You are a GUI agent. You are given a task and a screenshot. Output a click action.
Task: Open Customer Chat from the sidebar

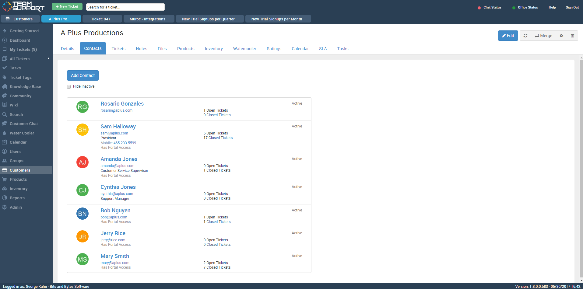coord(23,124)
